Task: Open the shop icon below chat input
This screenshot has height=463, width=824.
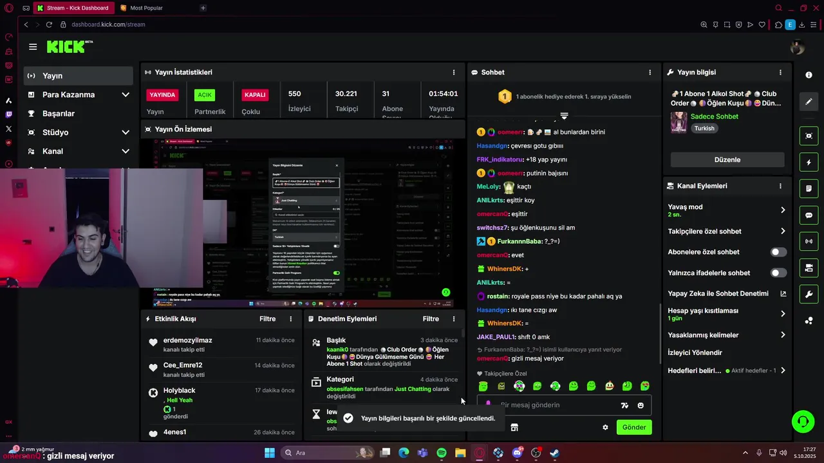Action: pyautogui.click(x=514, y=427)
